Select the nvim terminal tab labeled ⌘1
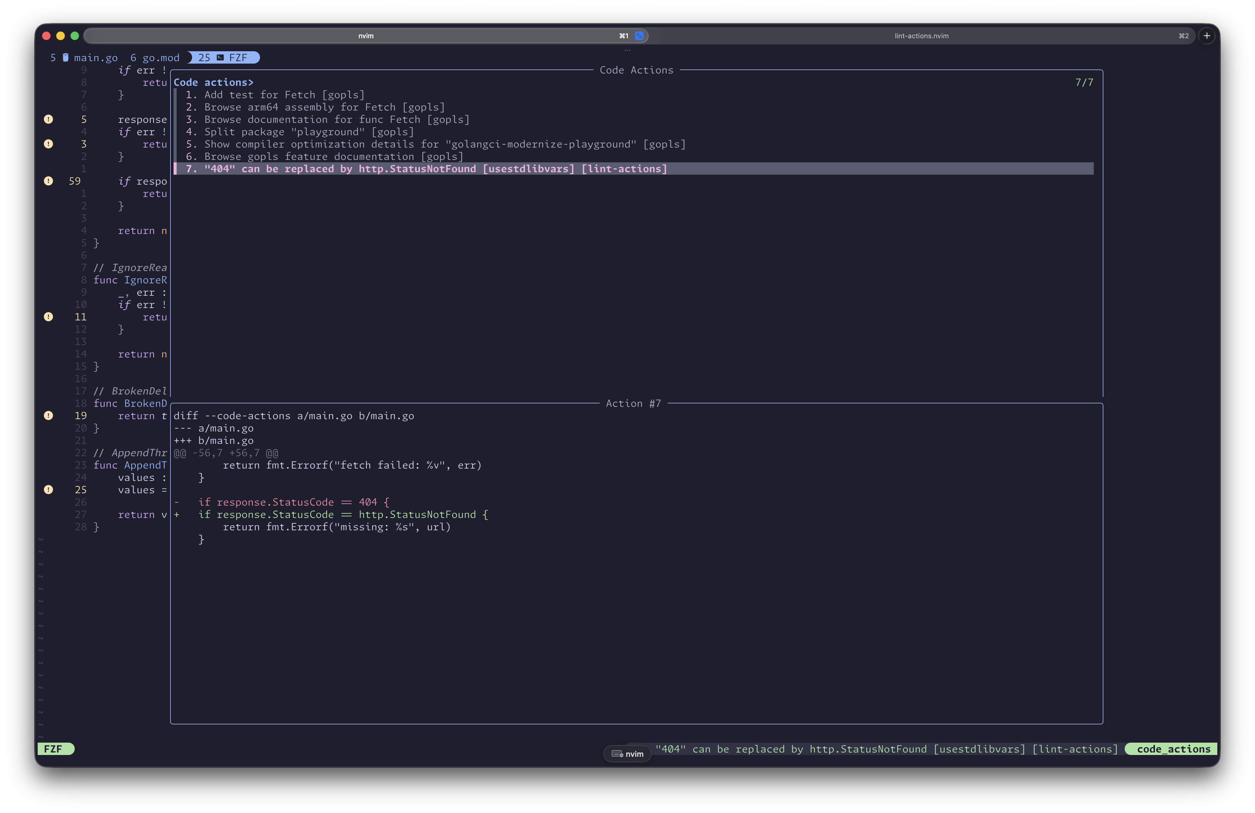 point(366,36)
